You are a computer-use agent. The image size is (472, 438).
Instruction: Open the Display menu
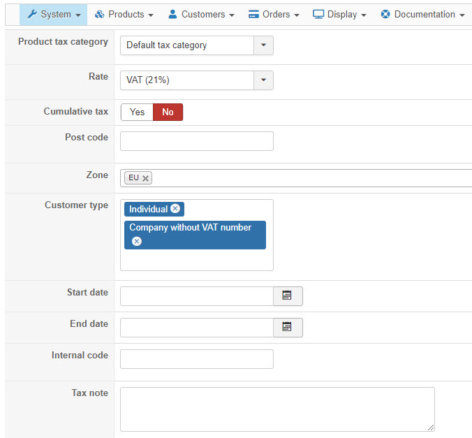click(339, 14)
